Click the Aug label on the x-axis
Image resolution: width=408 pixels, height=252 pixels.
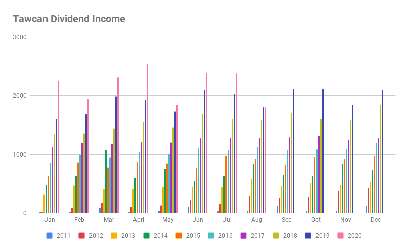pos(257,220)
